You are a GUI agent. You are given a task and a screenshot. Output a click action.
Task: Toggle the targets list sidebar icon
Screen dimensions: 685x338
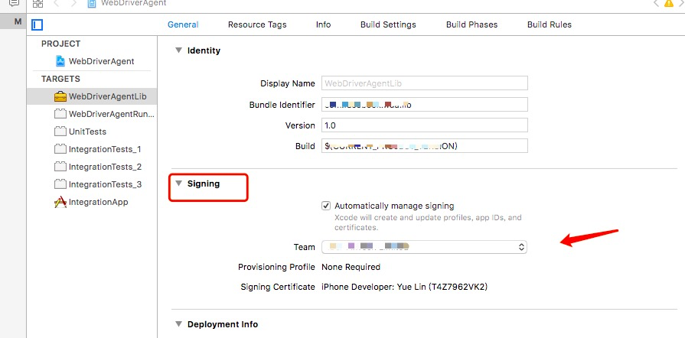coord(37,24)
